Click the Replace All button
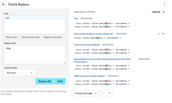The image size is (172, 103). tap(45, 81)
